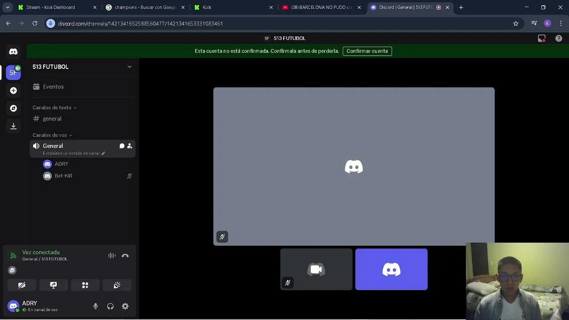Image resolution: width=569 pixels, height=320 pixels.
Task: Open Discord direct messages home icon
Action: coord(13,52)
